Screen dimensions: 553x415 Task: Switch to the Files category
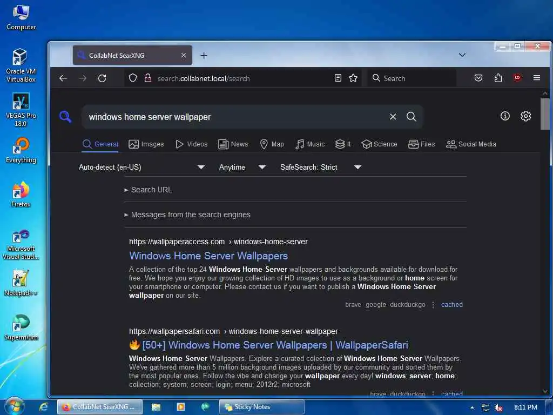(421, 144)
